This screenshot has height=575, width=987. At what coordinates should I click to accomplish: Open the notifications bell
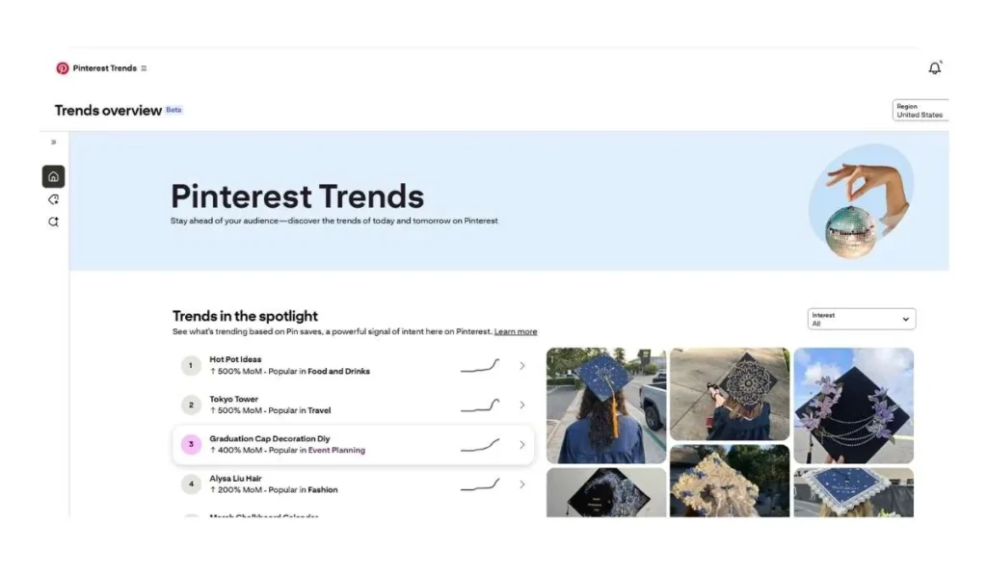coord(934,68)
